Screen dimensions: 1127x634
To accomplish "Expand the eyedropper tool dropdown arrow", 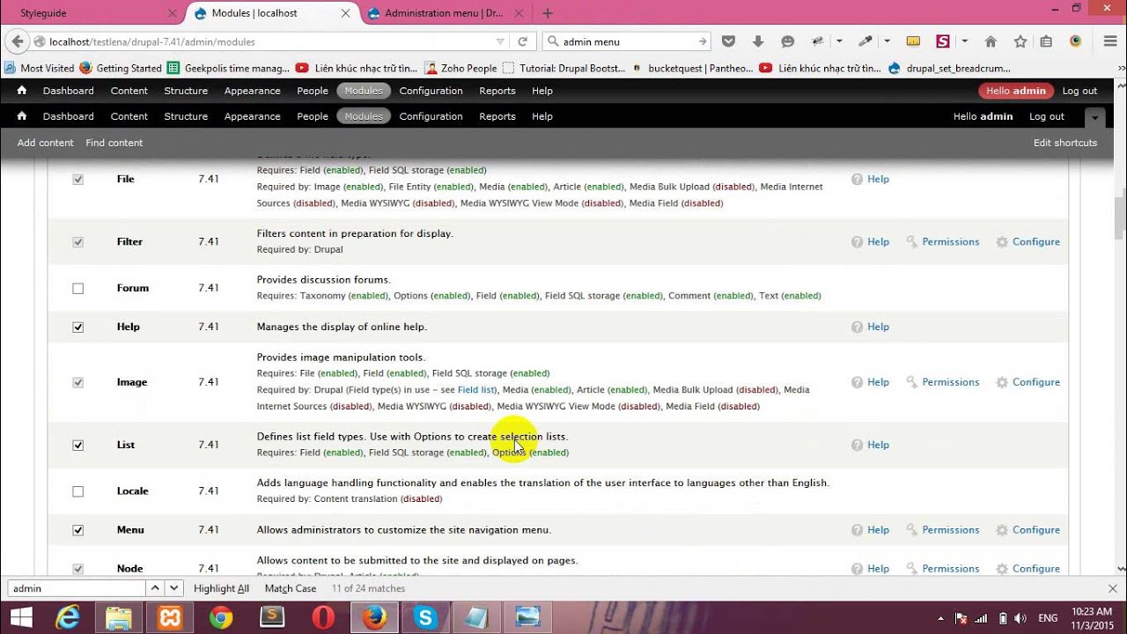I will point(888,41).
